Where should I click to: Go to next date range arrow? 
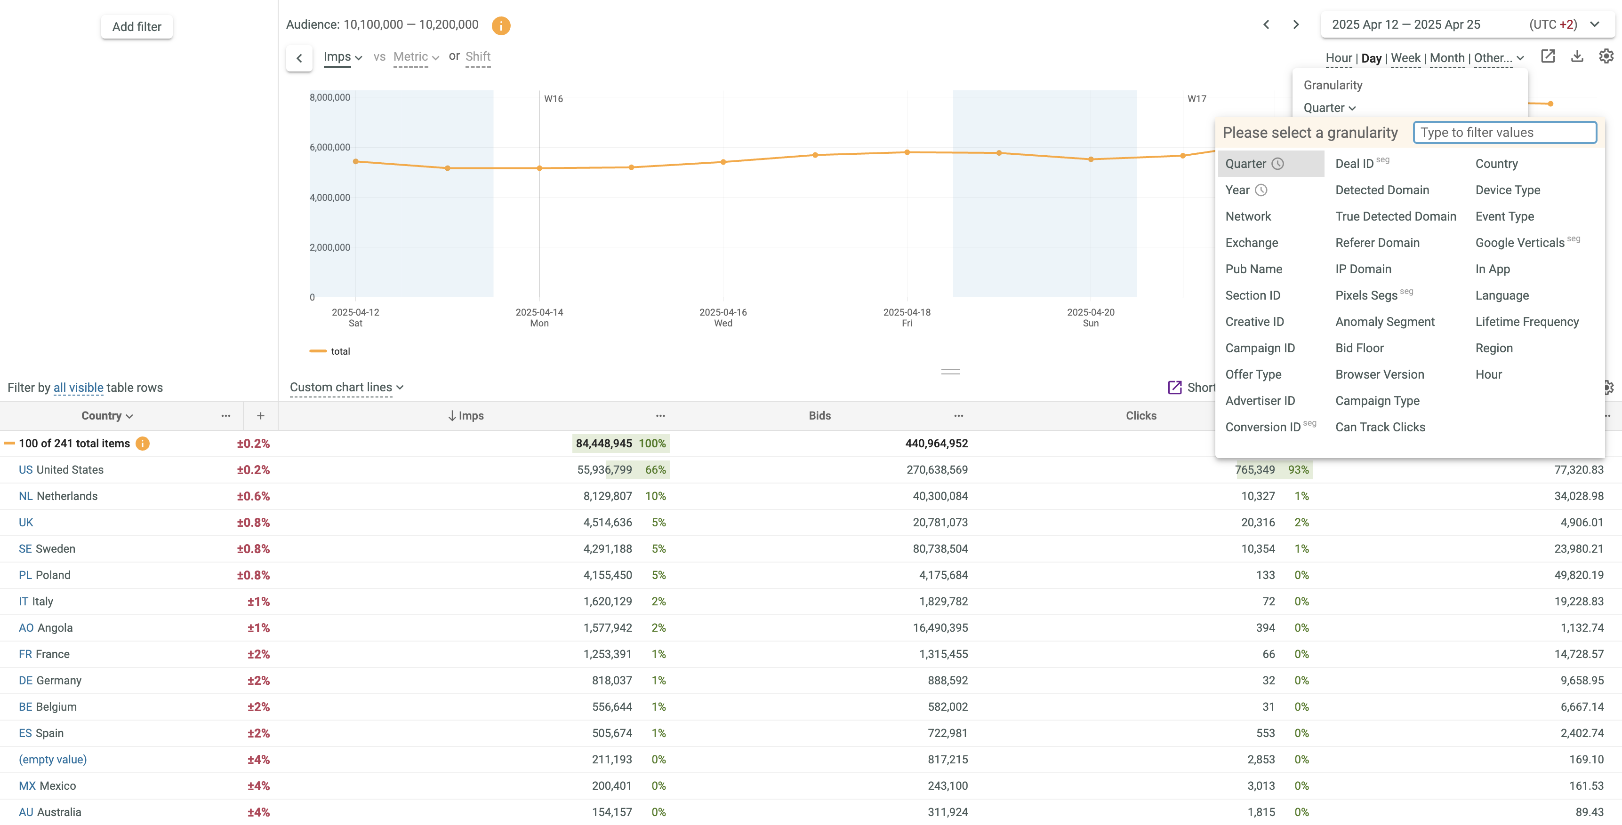coord(1296,24)
